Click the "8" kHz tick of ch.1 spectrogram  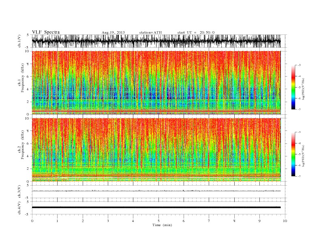(x=28, y=64)
